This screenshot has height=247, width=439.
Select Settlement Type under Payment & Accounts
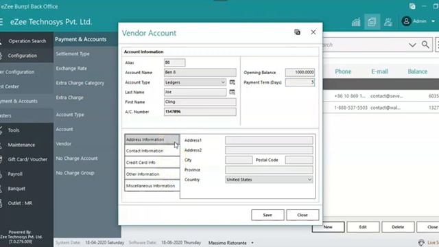tap(73, 54)
